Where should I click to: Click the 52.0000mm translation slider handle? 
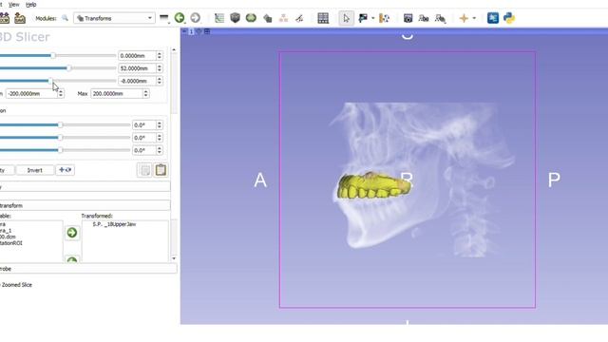[68, 68]
